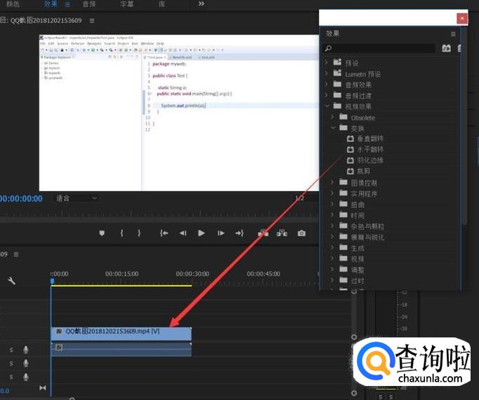Toggle solo on second audio track
Screen dimensions: 479x400
click(x=11, y=363)
